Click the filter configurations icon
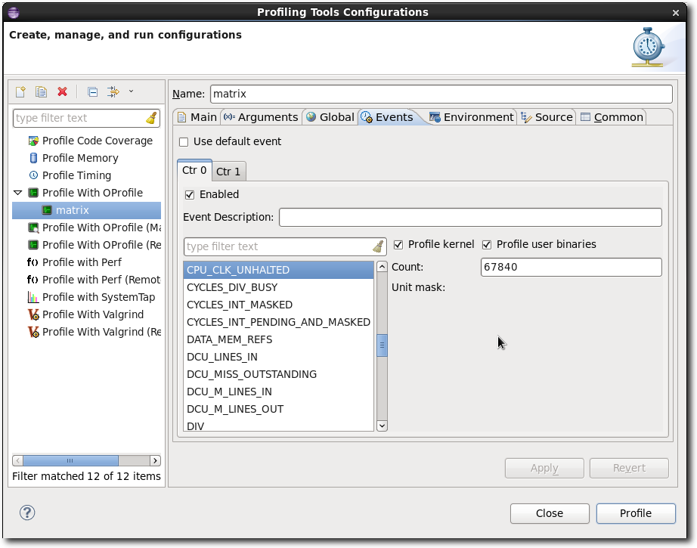This screenshot has height=548, width=697. tap(113, 91)
